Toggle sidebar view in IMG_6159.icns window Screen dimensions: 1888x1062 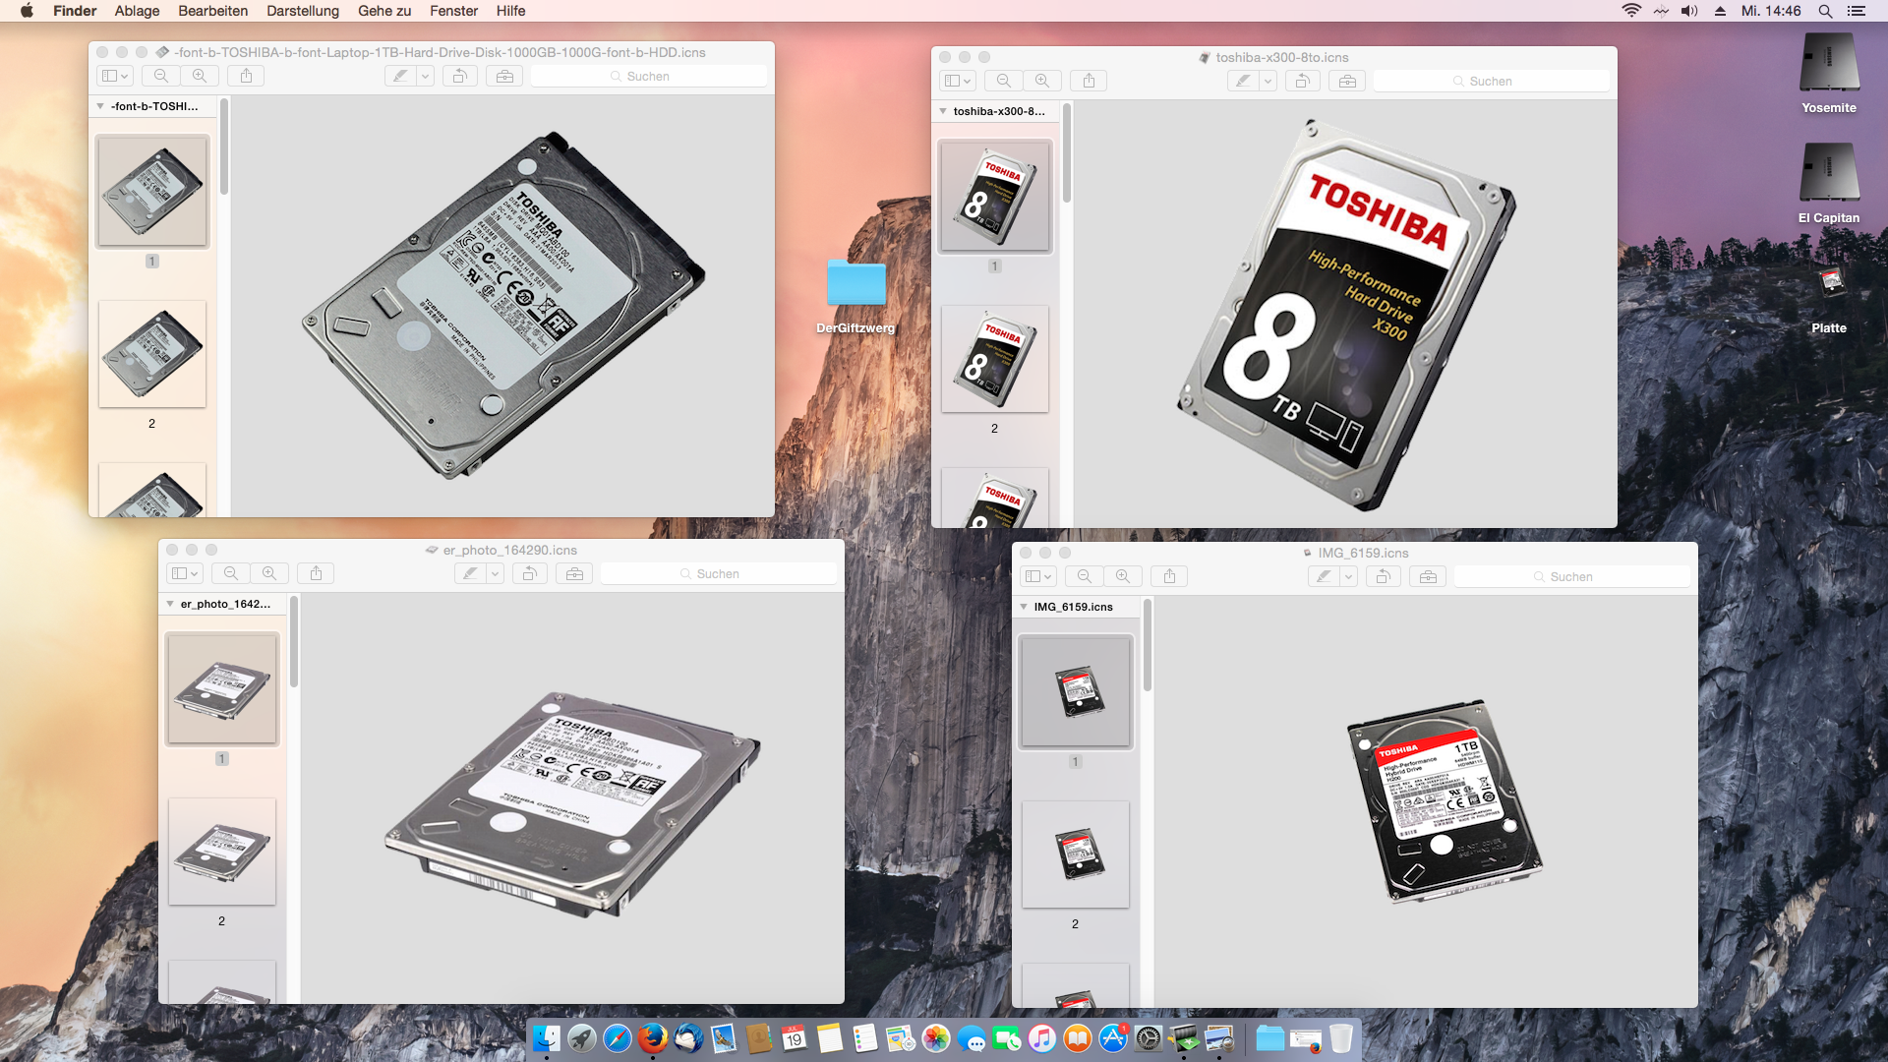1038,576
